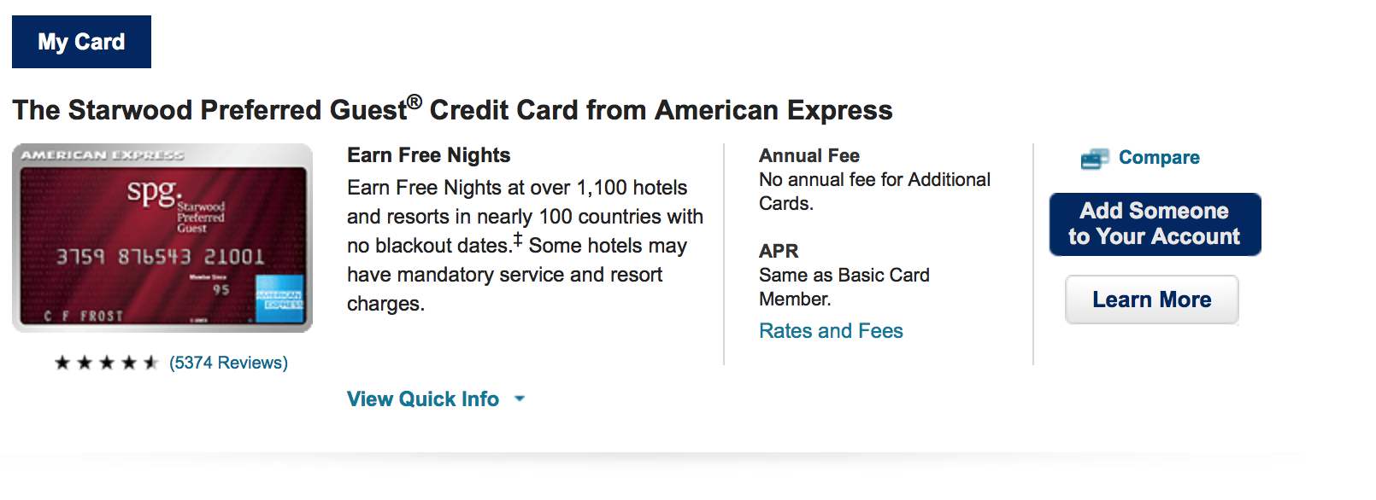Viewport: 1376px width, 500px height.
Task: Click the card number 3759 876543 21001
Action: [161, 257]
